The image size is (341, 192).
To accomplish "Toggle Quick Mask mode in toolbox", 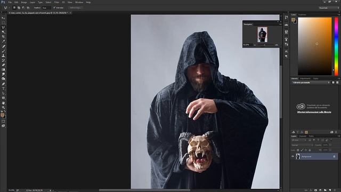I will click(3, 121).
